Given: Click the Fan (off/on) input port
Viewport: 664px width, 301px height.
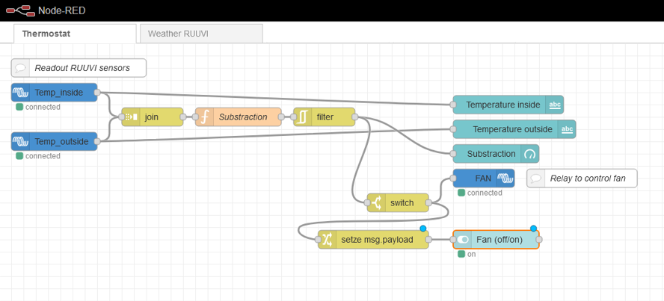Looking at the screenshot, I should tap(452, 240).
